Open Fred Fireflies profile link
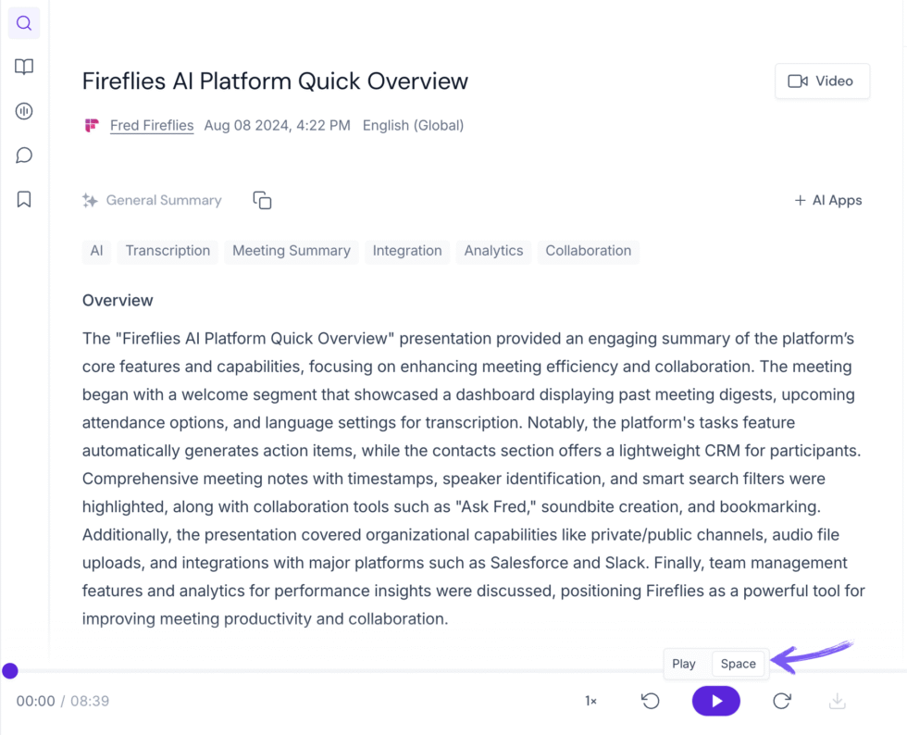Image resolution: width=907 pixels, height=735 pixels. pos(151,125)
